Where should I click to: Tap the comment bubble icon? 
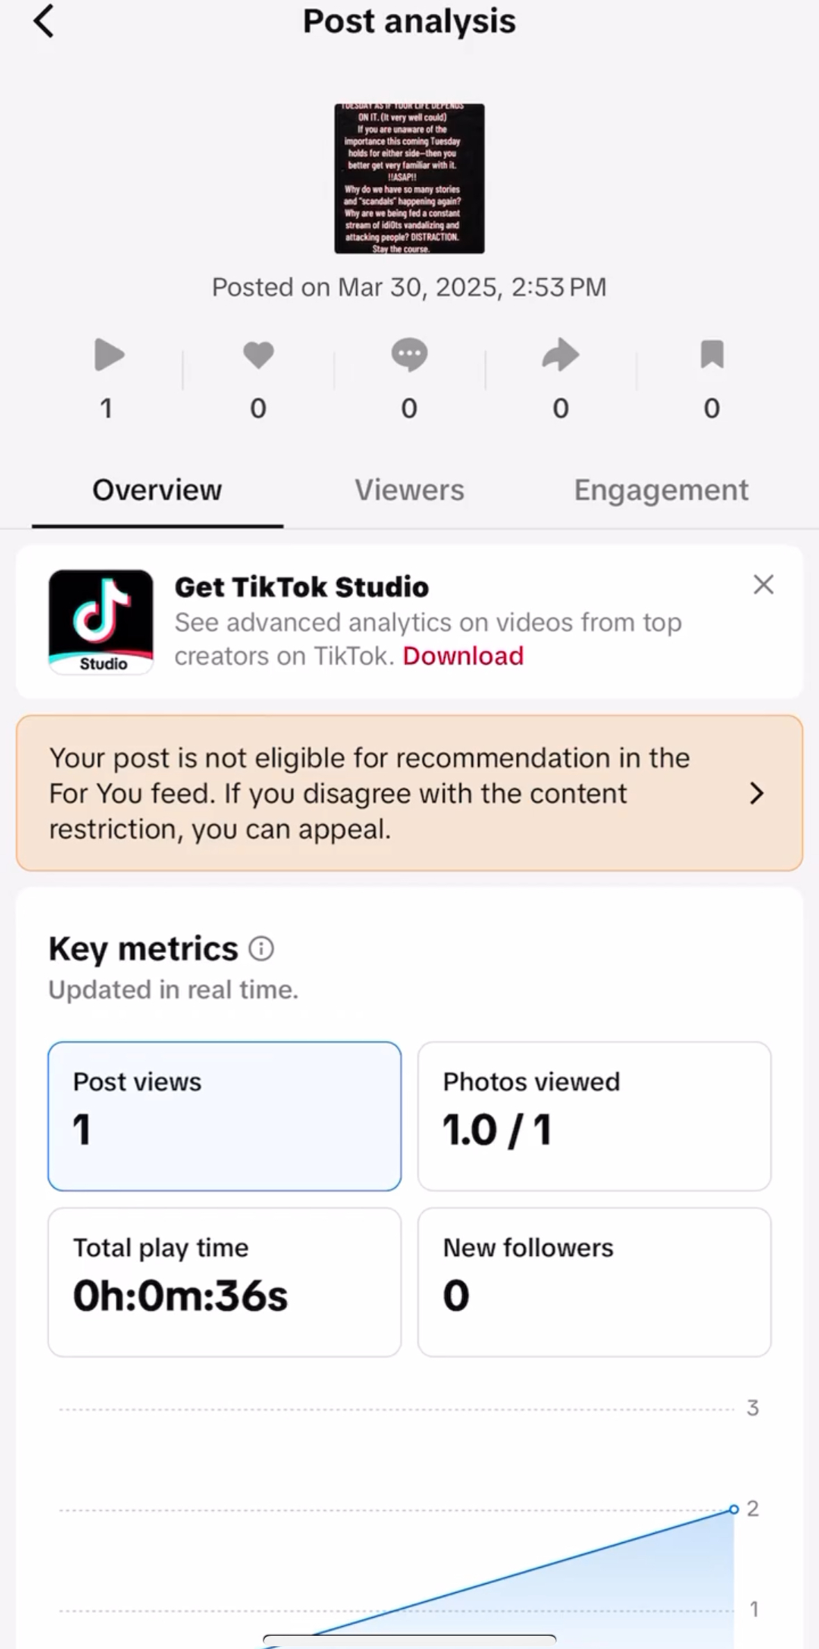point(409,355)
